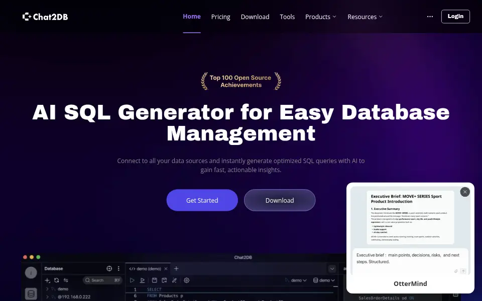The image size is (482, 301).
Task: Click the OtterMind prompt text box
Action: point(410,261)
